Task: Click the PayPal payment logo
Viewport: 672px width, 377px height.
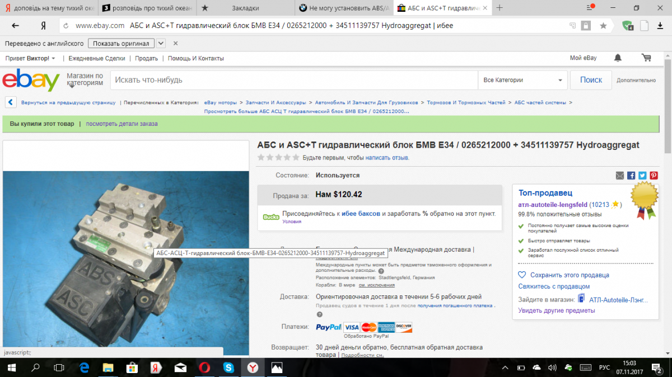Action: pyautogui.click(x=329, y=327)
